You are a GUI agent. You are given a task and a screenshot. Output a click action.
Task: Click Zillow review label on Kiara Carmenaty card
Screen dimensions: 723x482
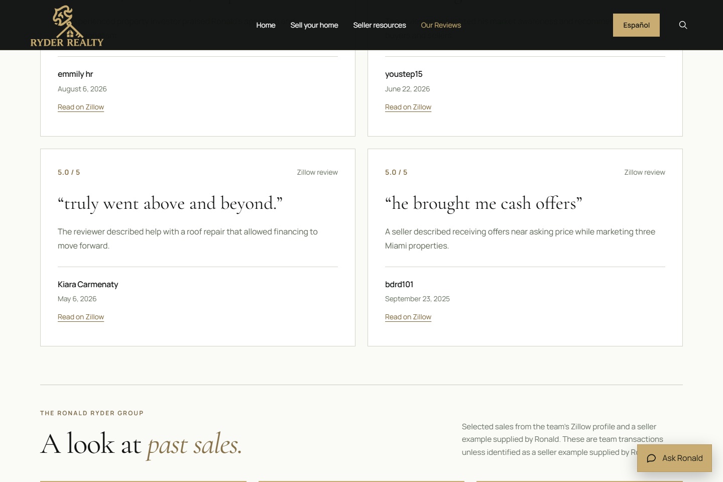pyautogui.click(x=317, y=172)
